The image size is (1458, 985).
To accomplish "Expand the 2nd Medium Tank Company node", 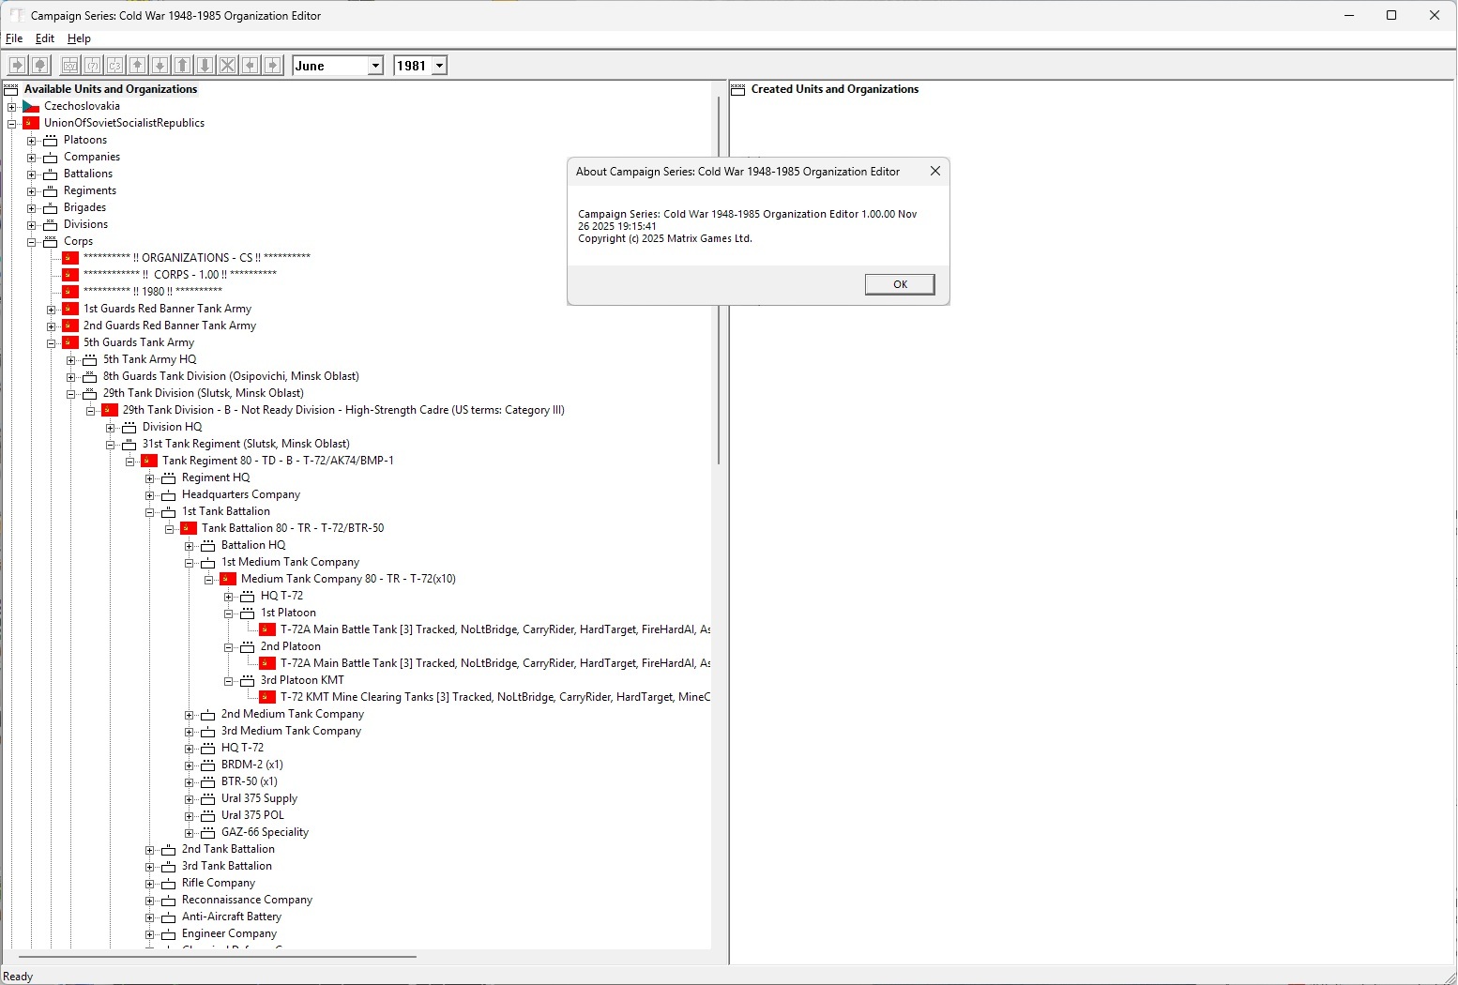I will (189, 715).
